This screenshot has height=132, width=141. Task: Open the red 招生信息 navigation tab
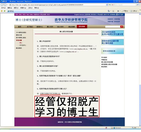coord(82,26)
